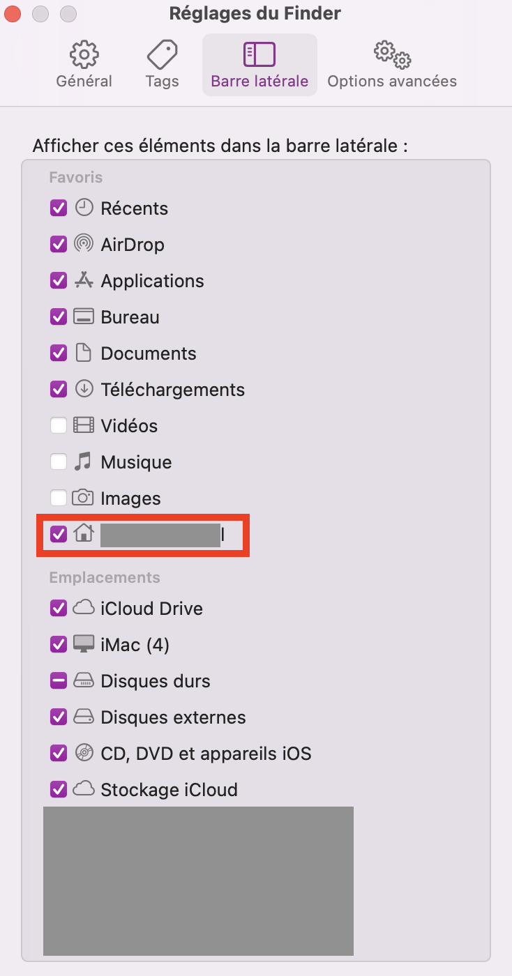Click the Musique note icon
The height and width of the screenshot is (976, 512).
pos(84,462)
